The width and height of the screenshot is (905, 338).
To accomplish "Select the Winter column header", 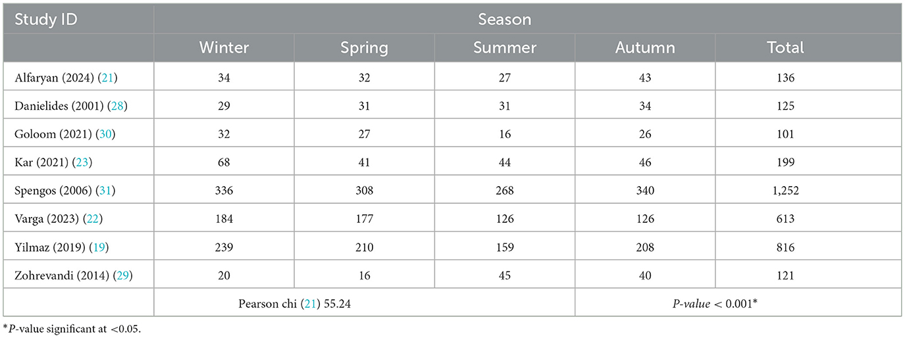I will coord(224,48).
